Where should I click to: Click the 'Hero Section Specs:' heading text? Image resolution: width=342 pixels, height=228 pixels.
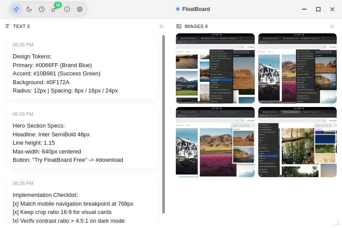pyautogui.click(x=39, y=126)
